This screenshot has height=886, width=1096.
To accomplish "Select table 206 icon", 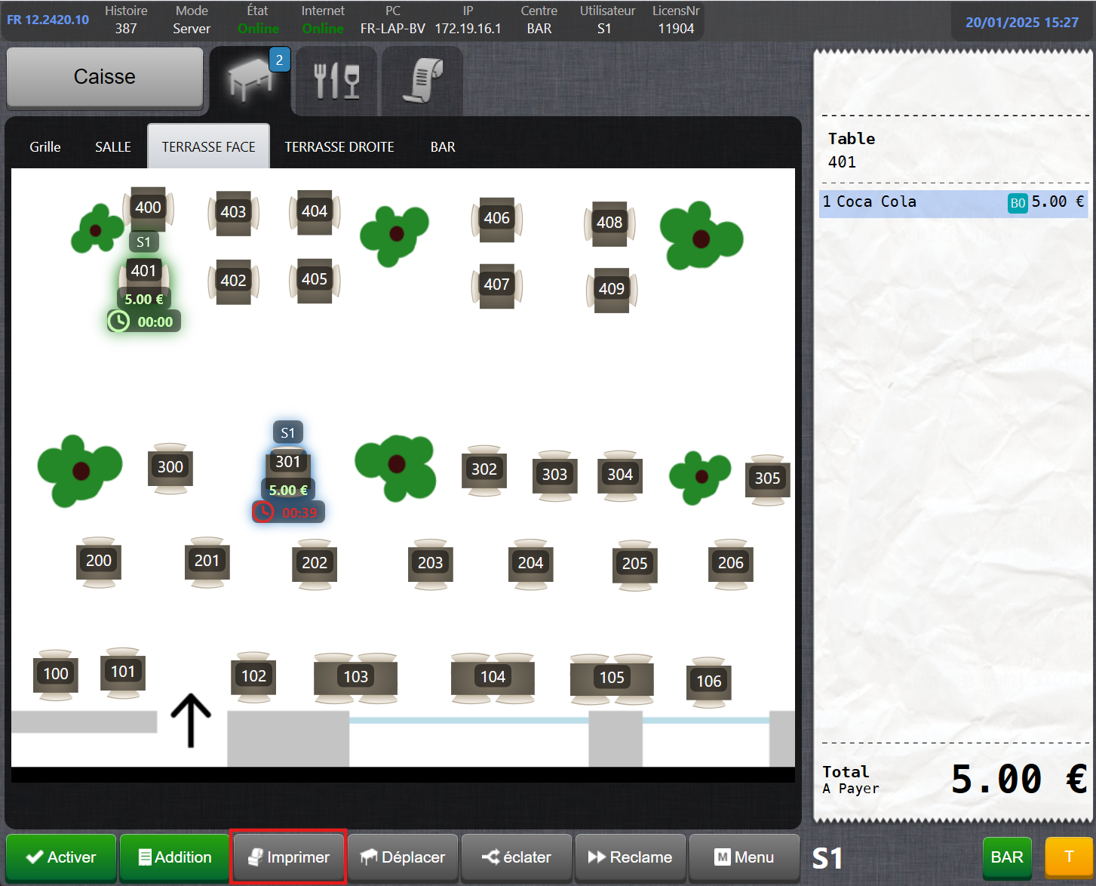I will coord(730,563).
